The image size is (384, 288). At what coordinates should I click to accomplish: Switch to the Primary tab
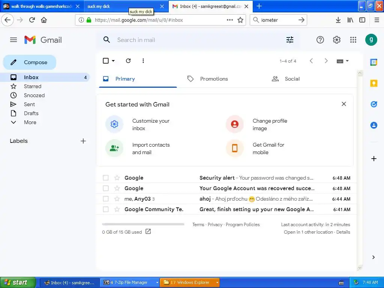[138, 79]
